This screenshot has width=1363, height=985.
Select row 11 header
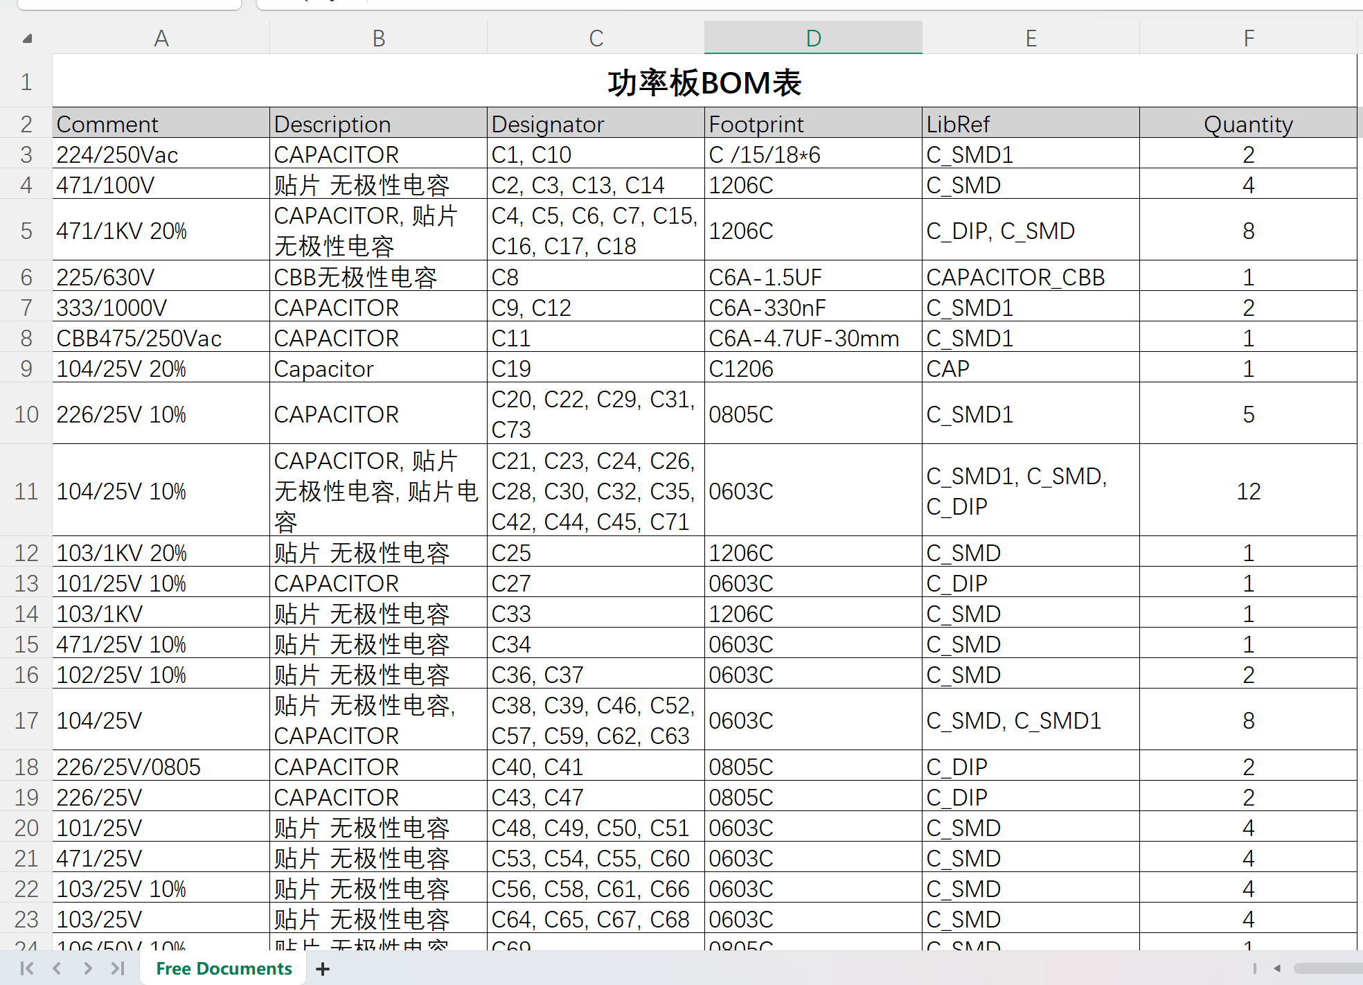[x=26, y=490]
